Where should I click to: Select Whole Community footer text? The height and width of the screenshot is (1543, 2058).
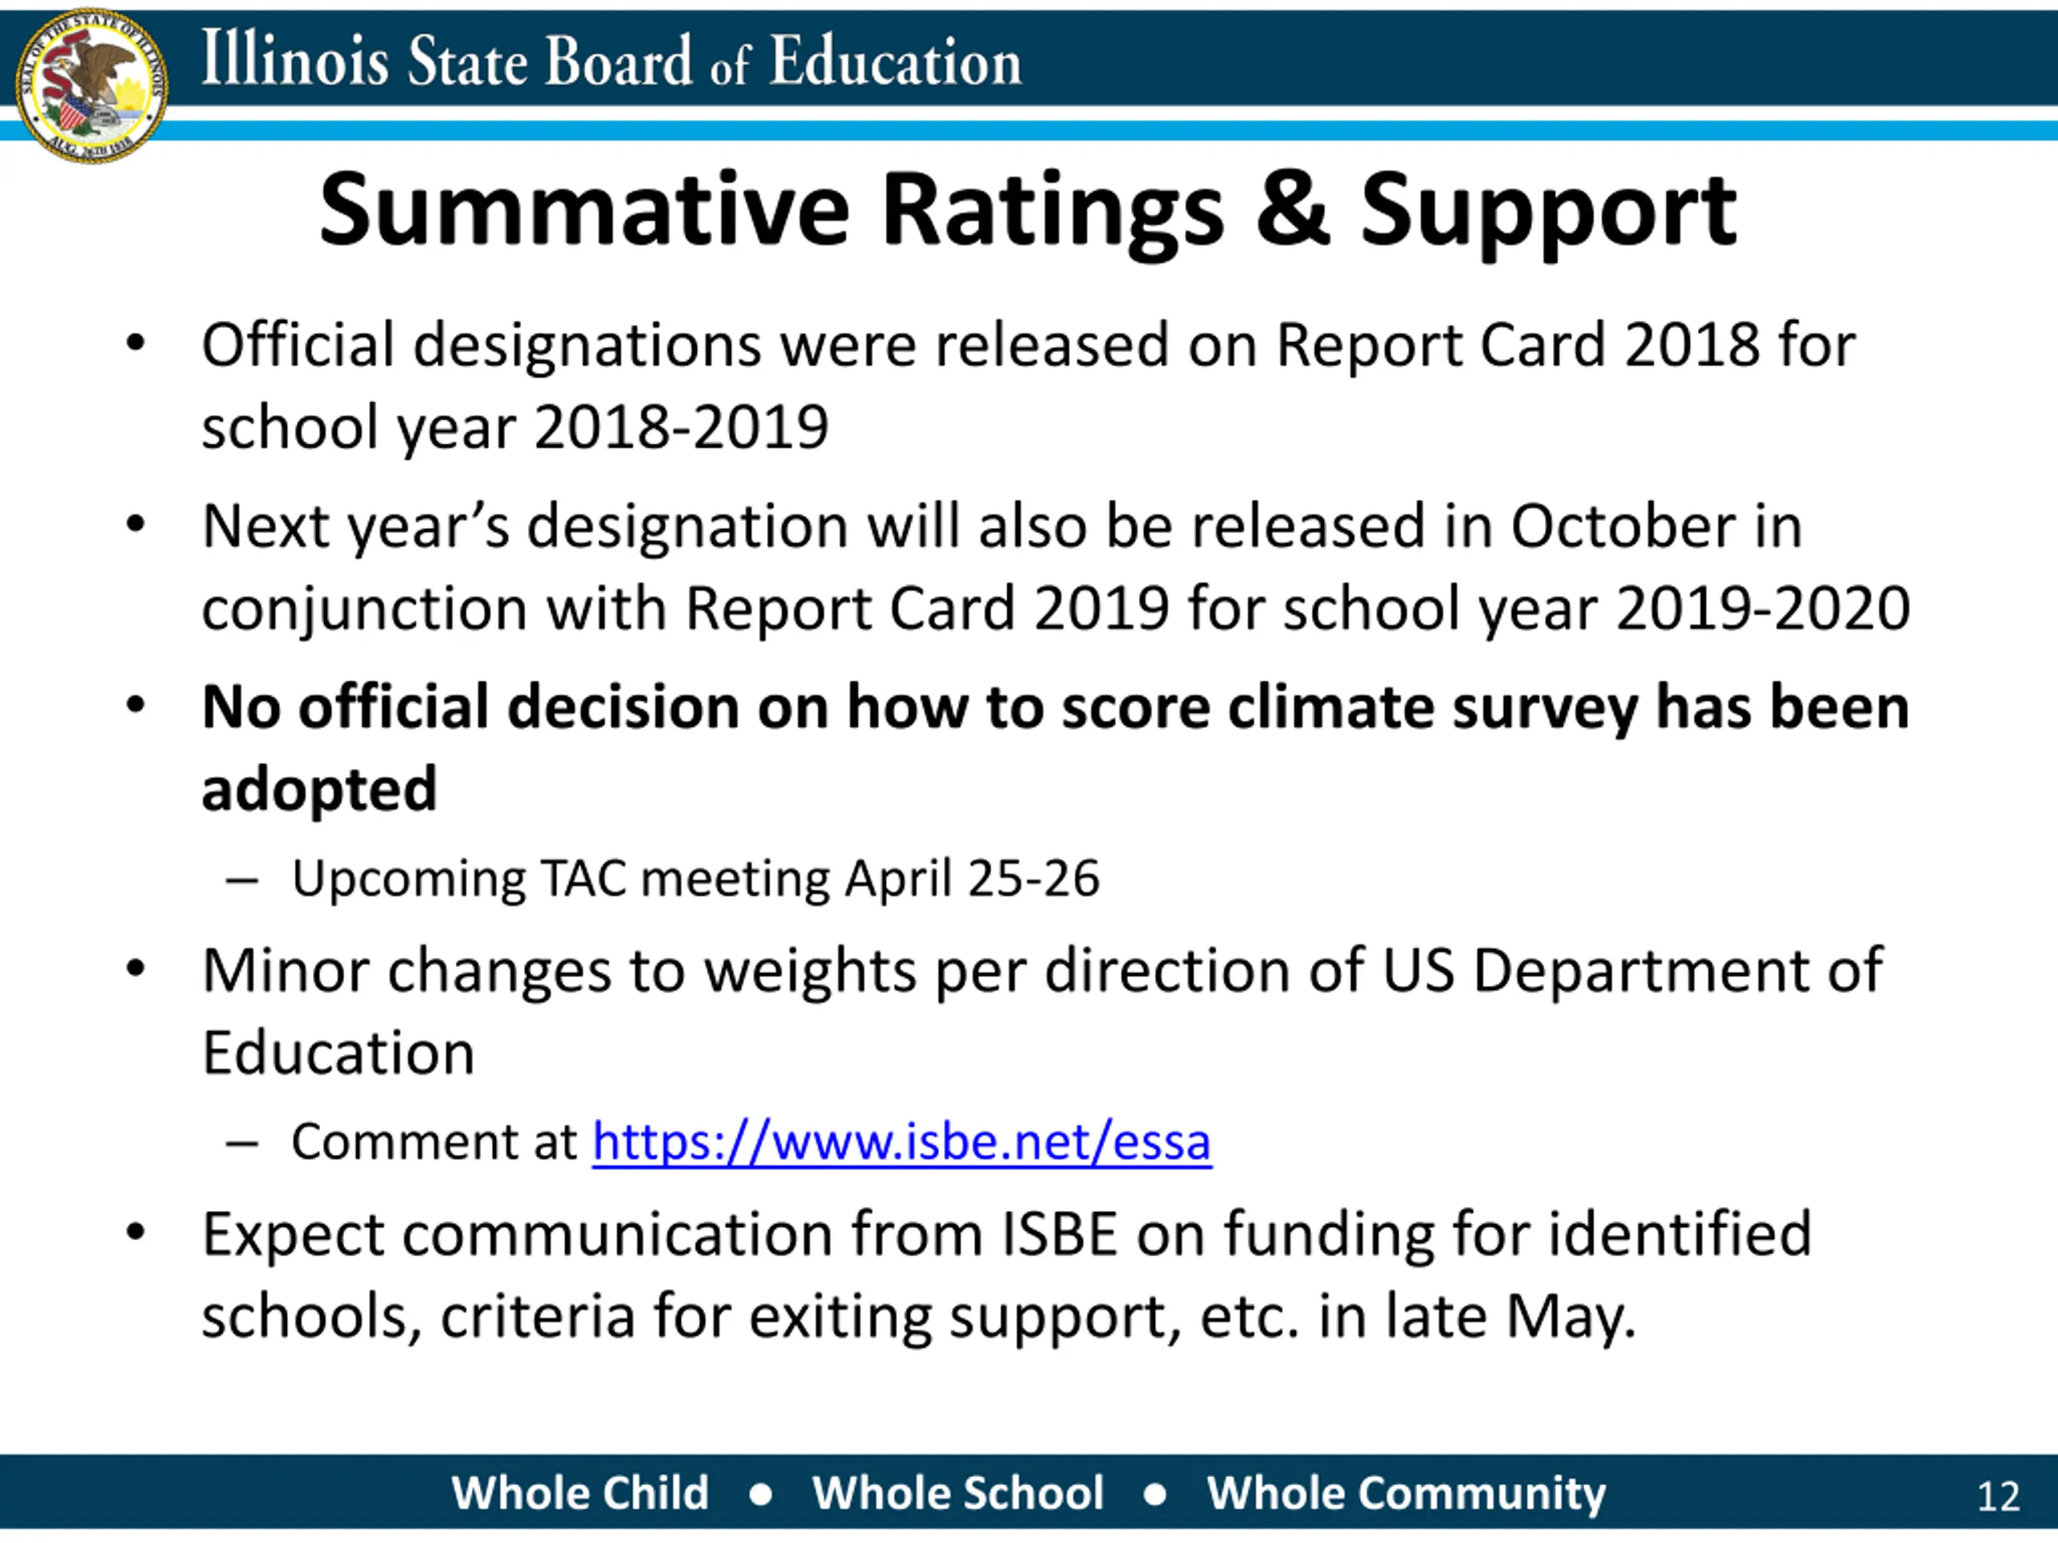(1406, 1494)
